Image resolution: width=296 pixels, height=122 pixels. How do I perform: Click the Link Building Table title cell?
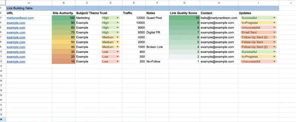pos(29,8)
